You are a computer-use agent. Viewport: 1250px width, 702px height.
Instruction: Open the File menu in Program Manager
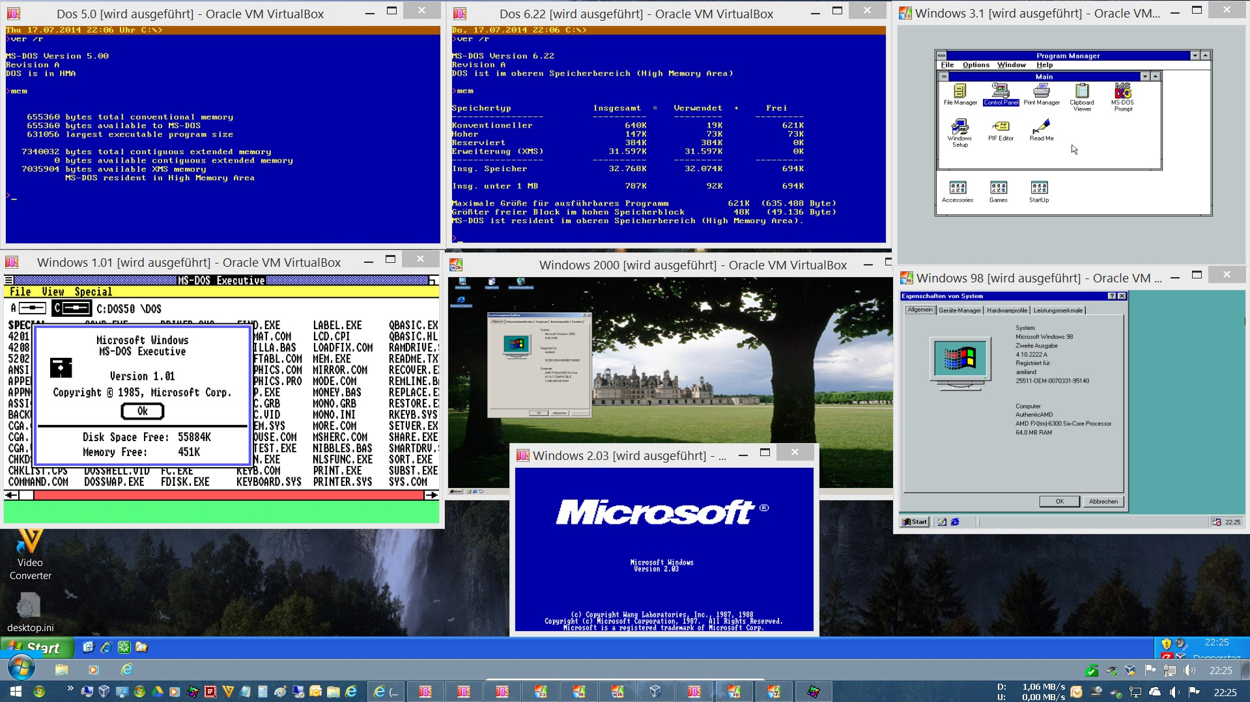[947, 65]
